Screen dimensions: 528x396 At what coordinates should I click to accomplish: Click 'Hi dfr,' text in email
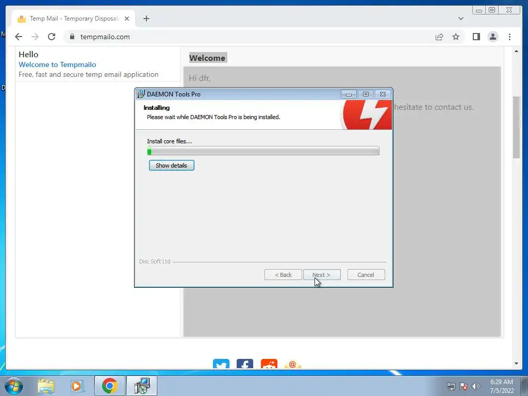[x=200, y=78]
